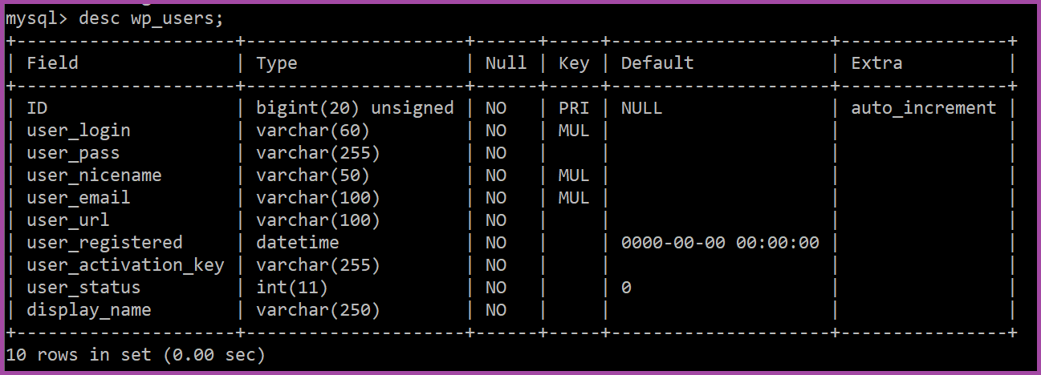Select the user_nicename field text

coord(94,175)
